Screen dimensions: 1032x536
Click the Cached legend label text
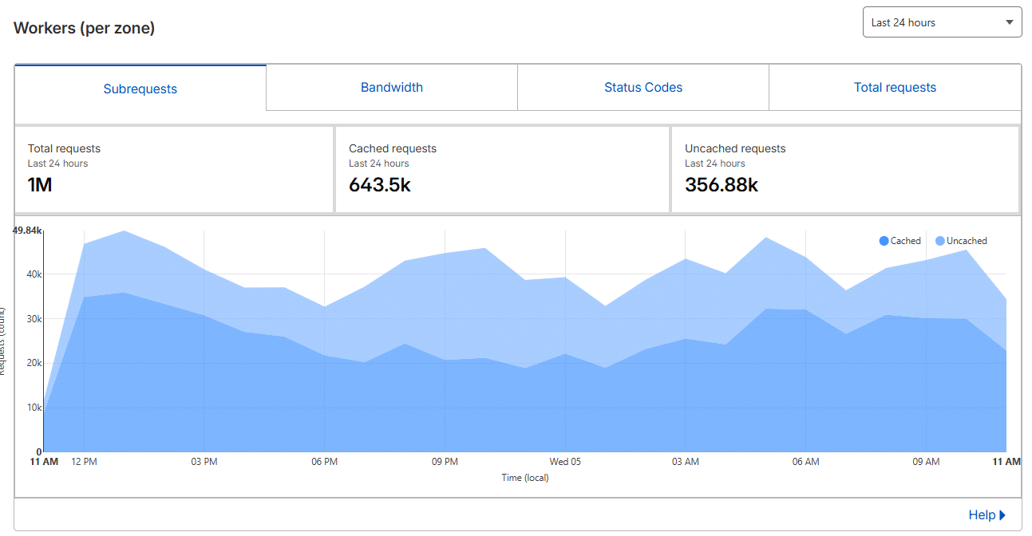(x=906, y=241)
